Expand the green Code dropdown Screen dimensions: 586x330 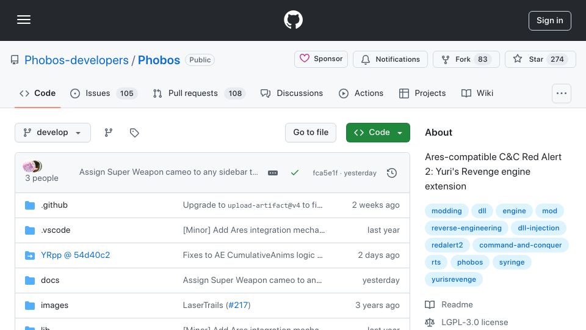378,133
